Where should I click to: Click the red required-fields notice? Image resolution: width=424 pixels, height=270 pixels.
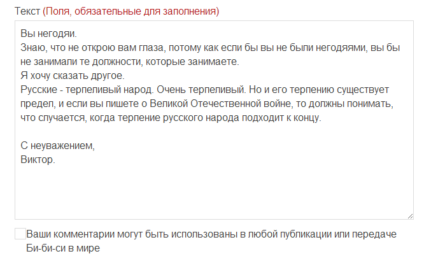[131, 11]
